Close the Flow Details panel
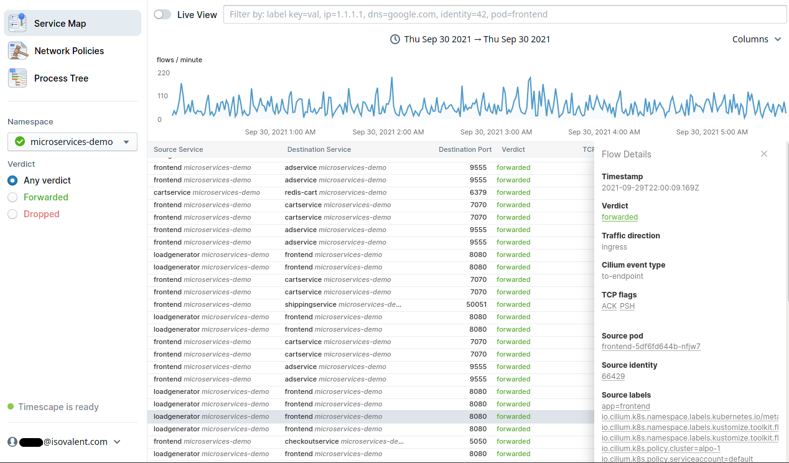Viewport: 789px width, 463px height. pos(764,154)
